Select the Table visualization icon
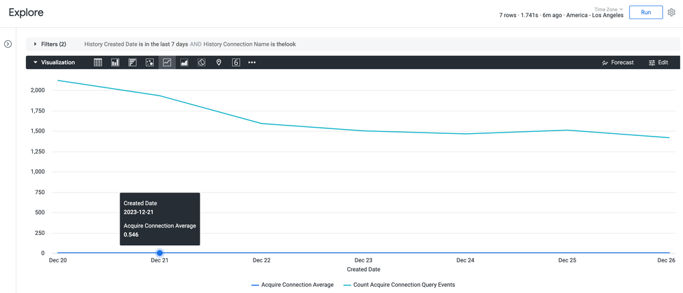This screenshot has width=683, height=293. [98, 62]
